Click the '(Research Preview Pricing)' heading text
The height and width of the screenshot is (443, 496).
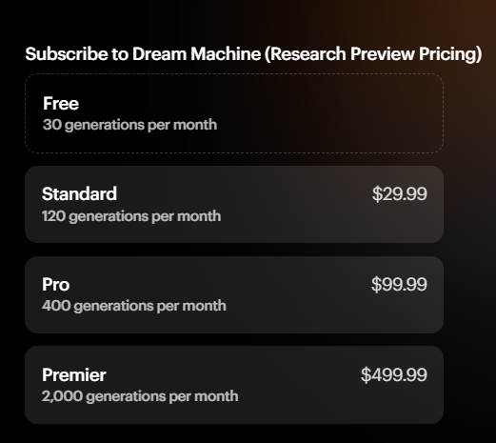tap(373, 54)
